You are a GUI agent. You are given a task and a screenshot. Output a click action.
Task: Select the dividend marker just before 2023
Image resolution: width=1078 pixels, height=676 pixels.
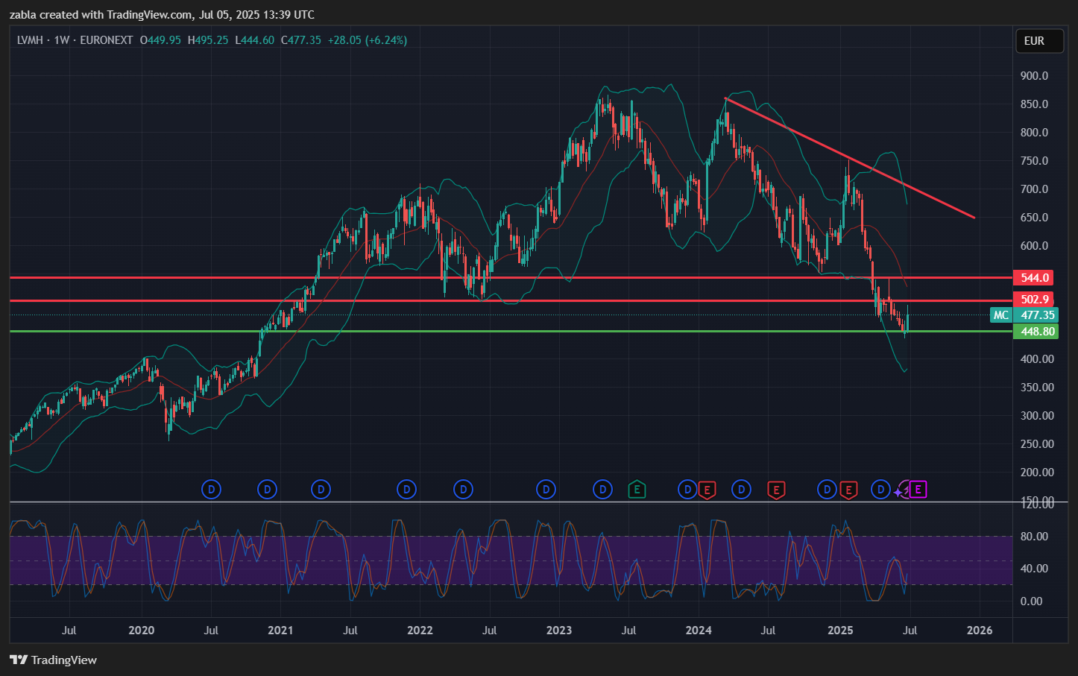546,490
